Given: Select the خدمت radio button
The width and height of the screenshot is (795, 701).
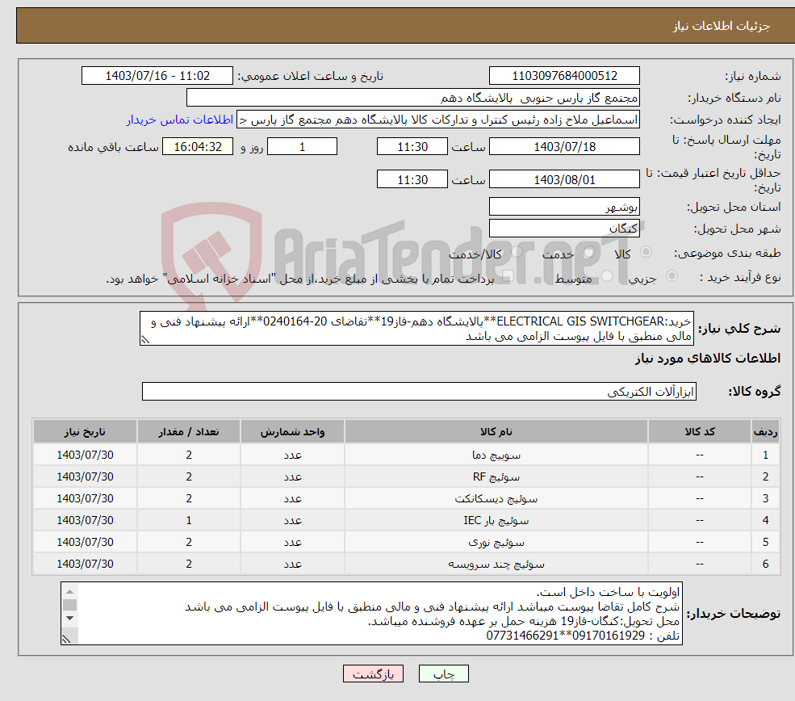Looking at the screenshot, I should coord(588,252).
